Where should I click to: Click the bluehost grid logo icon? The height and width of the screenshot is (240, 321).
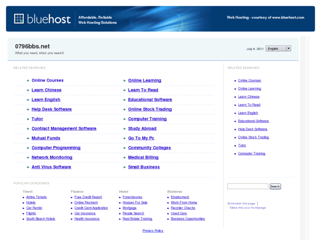pyautogui.click(x=19, y=19)
